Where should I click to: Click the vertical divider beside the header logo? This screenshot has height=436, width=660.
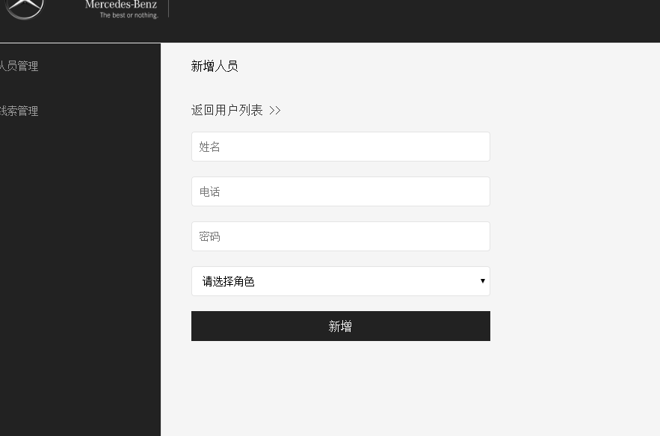pyautogui.click(x=169, y=7)
